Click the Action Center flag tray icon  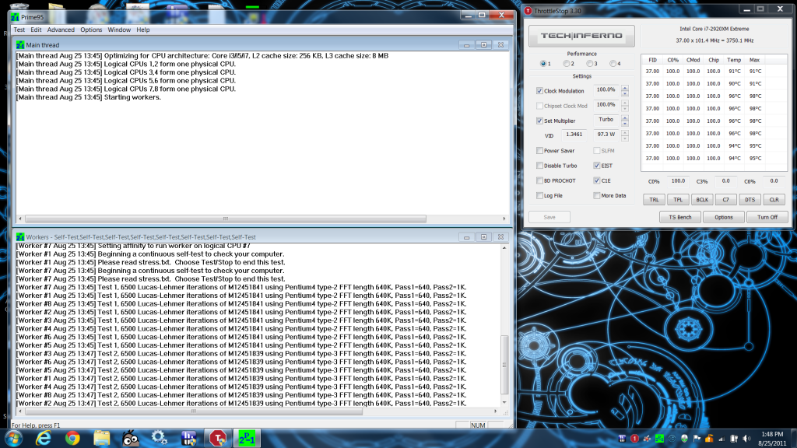[697, 439]
